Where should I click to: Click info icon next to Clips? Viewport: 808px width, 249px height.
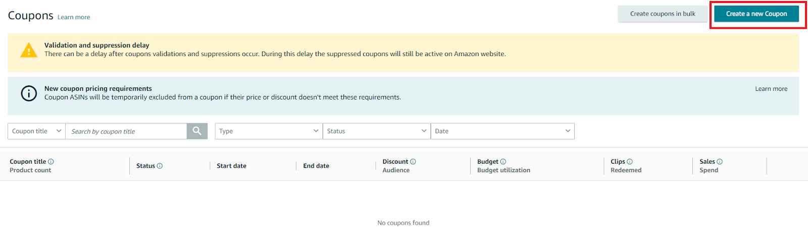pos(630,162)
